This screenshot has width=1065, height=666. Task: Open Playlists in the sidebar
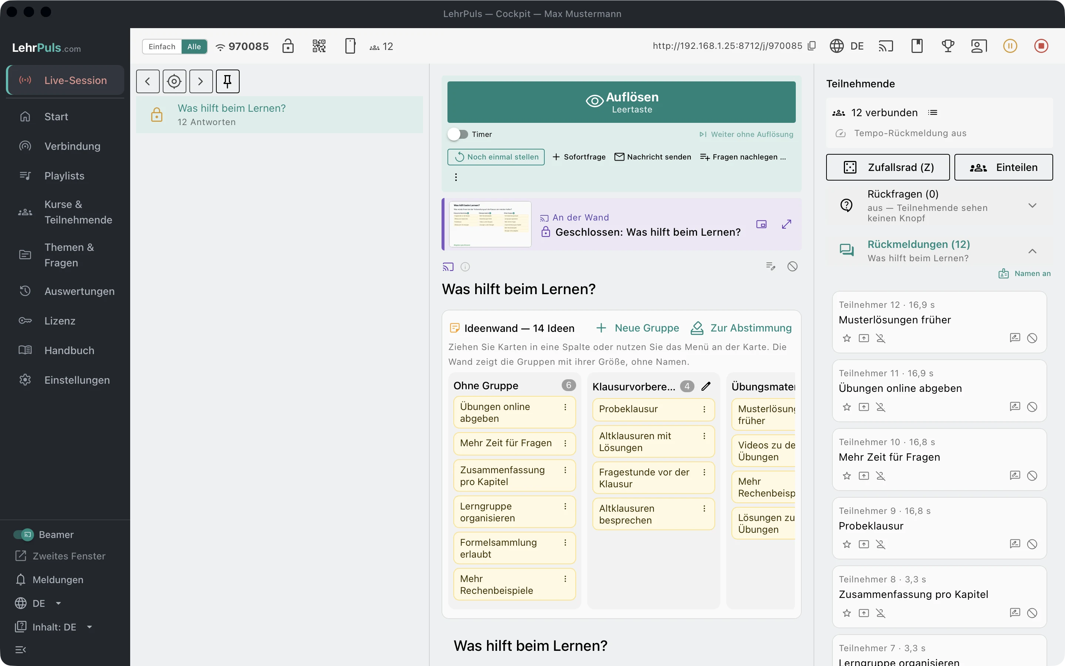coord(64,176)
